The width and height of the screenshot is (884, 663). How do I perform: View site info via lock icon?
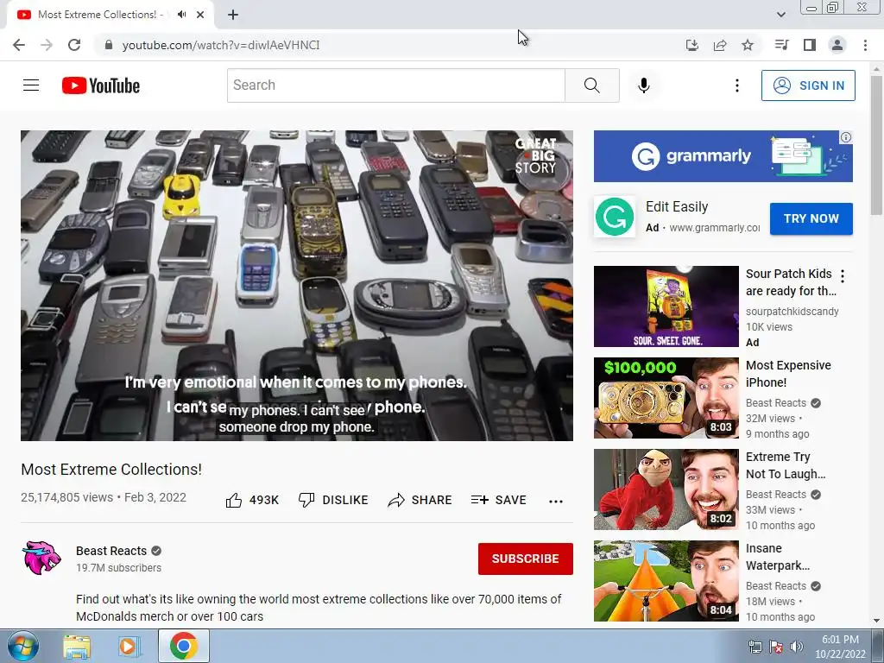coord(109,45)
